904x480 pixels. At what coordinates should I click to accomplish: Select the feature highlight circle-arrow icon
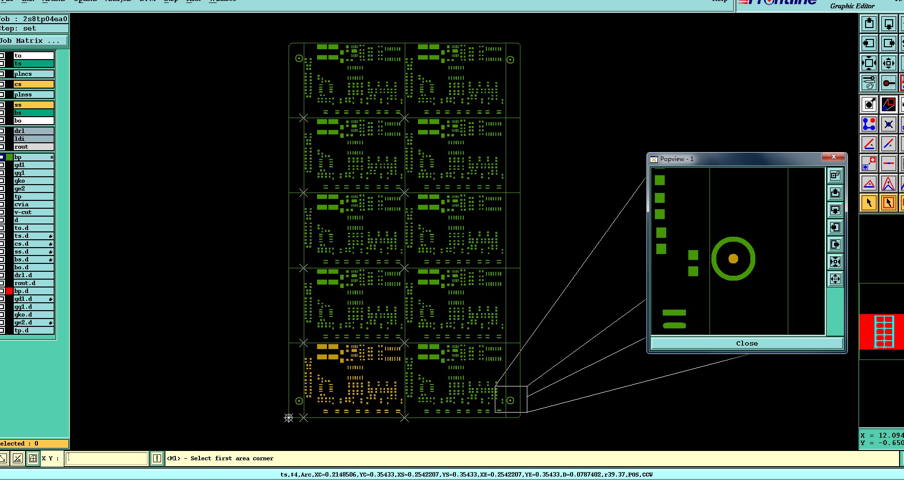869,104
